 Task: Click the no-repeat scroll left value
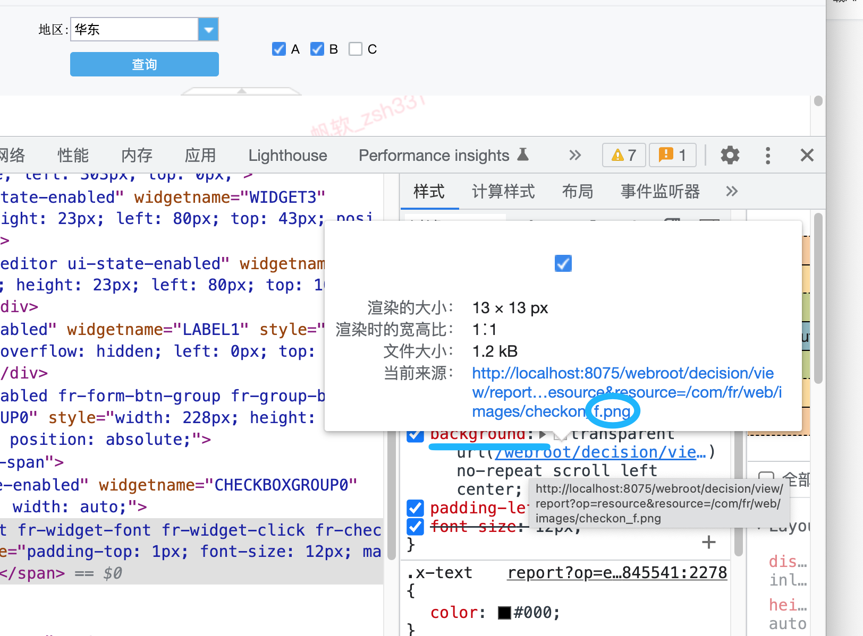click(557, 471)
